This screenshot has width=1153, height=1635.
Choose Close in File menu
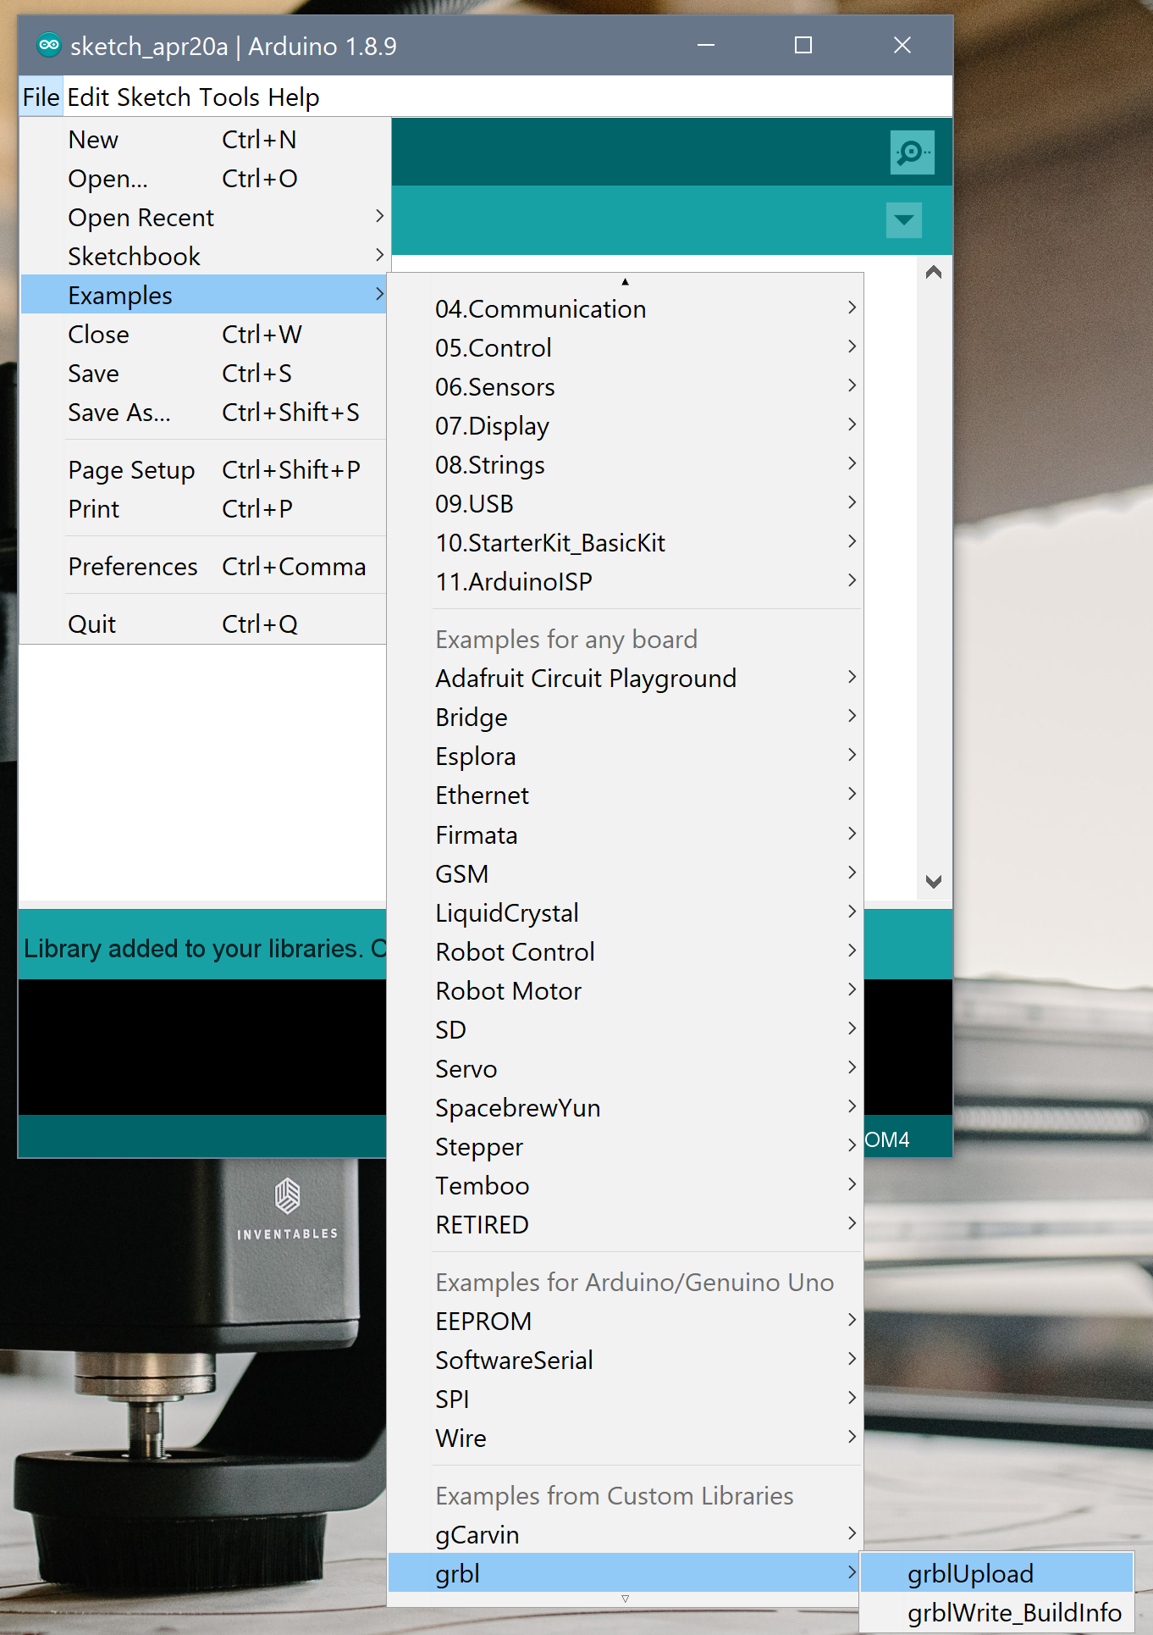(x=204, y=335)
